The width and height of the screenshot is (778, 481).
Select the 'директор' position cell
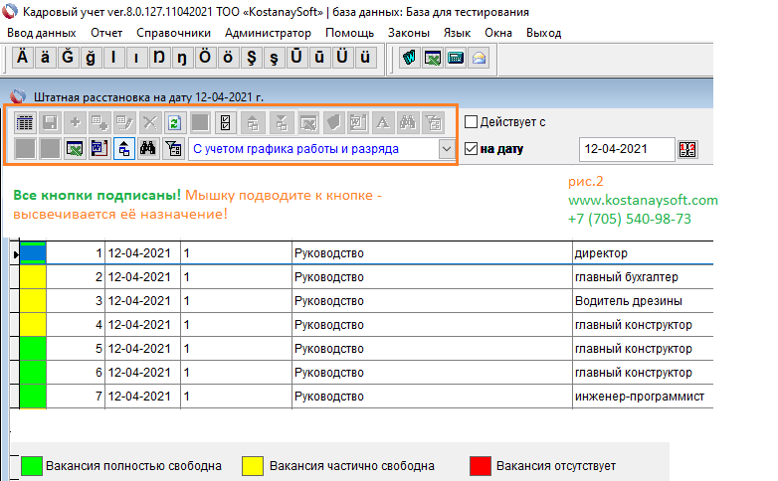[x=643, y=252]
